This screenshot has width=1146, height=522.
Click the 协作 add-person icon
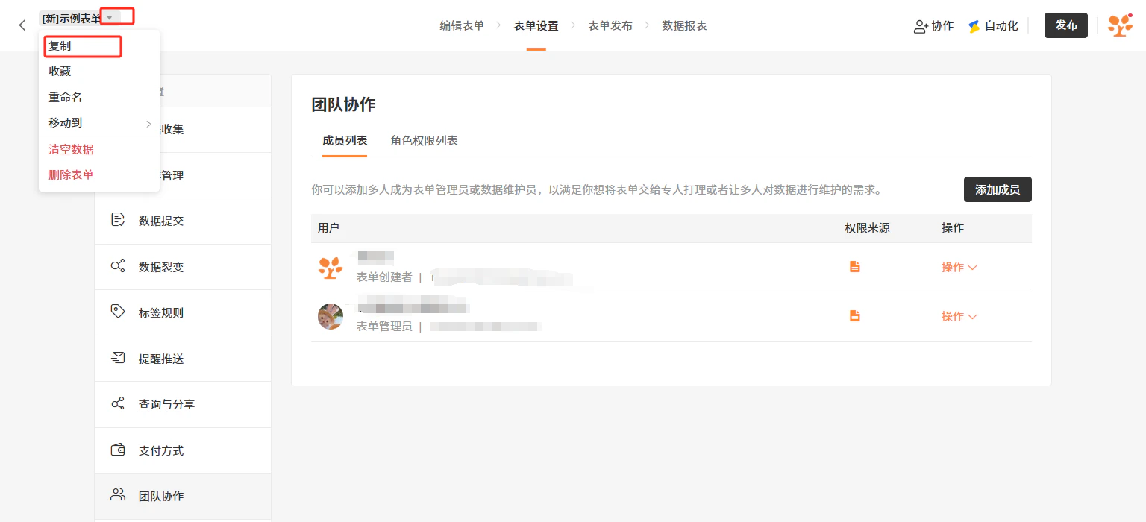921,26
